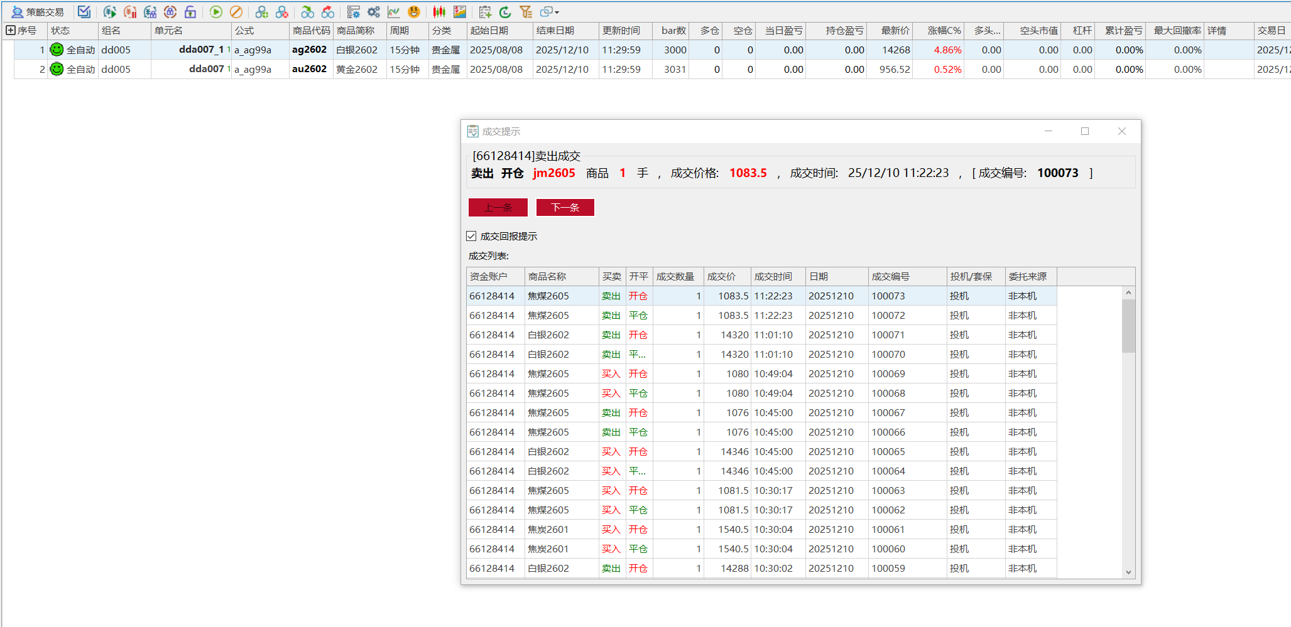The height and width of the screenshot is (627, 1291).
Task: Click the 上一条 button
Action: (498, 208)
